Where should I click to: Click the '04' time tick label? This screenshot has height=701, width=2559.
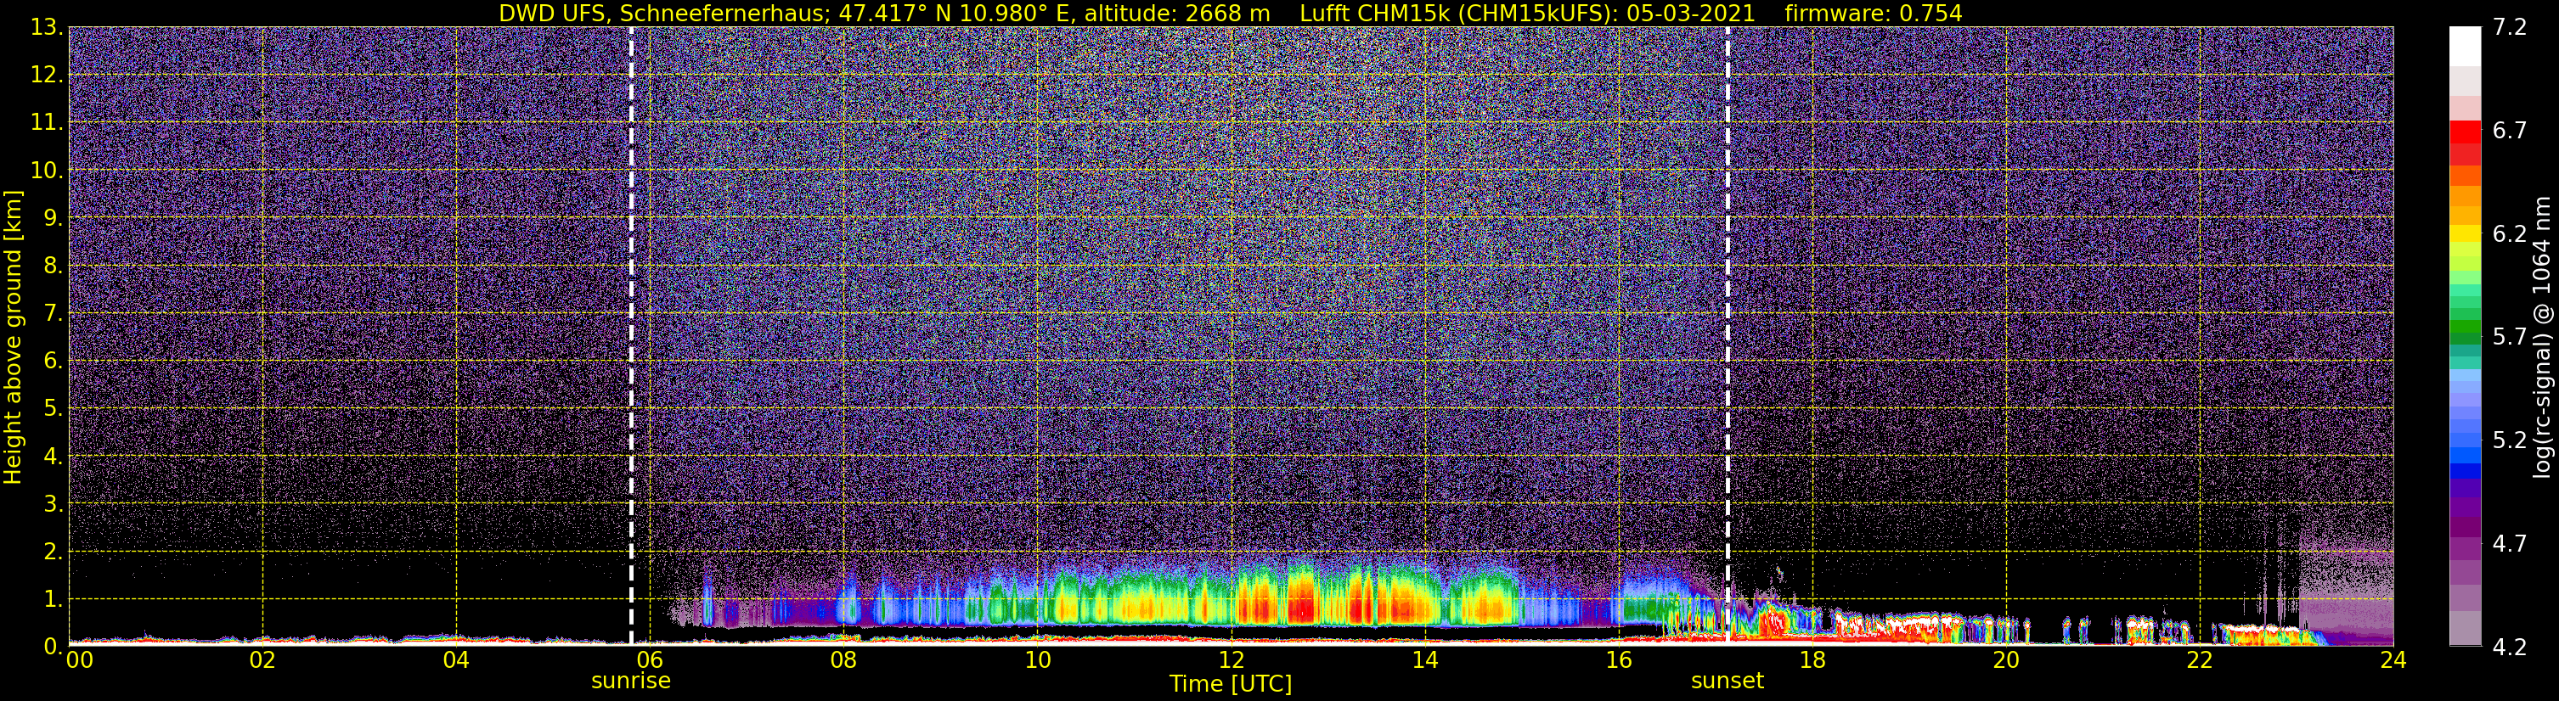(x=456, y=660)
